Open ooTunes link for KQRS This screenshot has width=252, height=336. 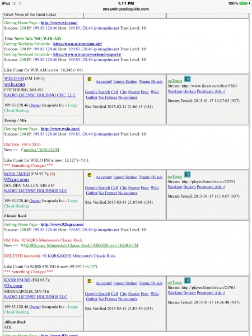[175, 176]
